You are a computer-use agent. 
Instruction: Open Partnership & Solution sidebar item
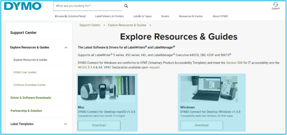point(26,111)
